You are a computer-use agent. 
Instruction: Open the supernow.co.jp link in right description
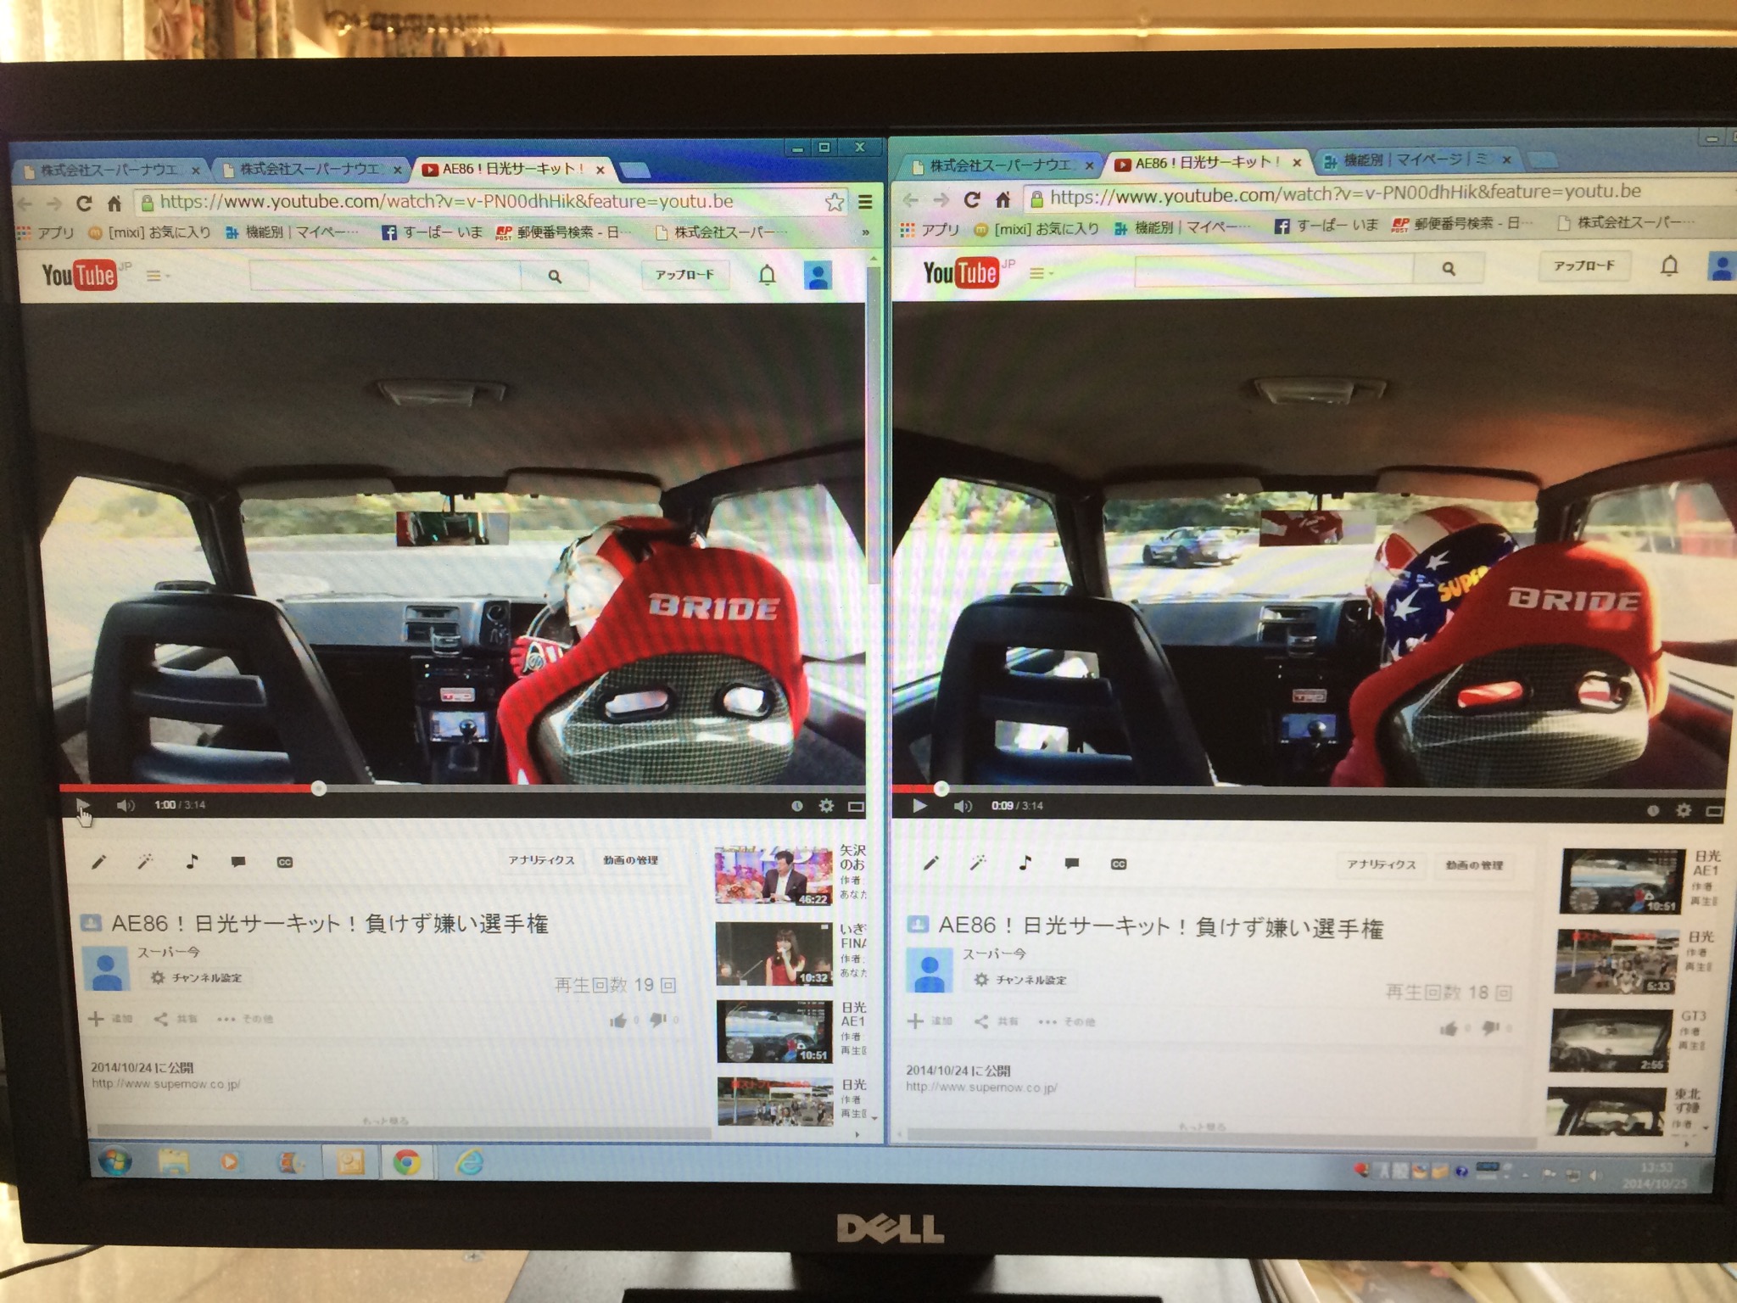tap(980, 1087)
